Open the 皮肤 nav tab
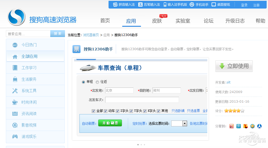This screenshot has height=148, width=268. click(157, 21)
